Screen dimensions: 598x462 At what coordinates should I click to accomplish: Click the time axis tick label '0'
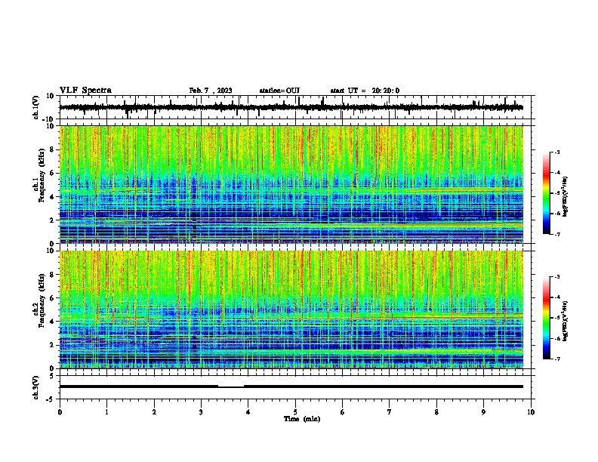(60, 412)
